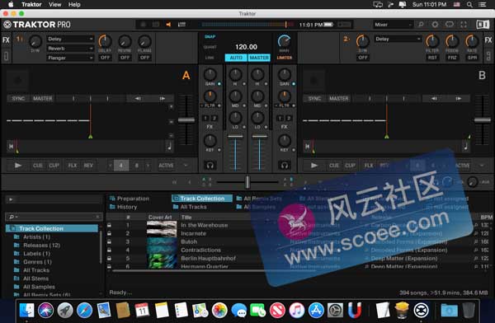Open the Flanger effect dropdown in FX unit 1
This screenshot has height=323, width=495.
point(70,58)
